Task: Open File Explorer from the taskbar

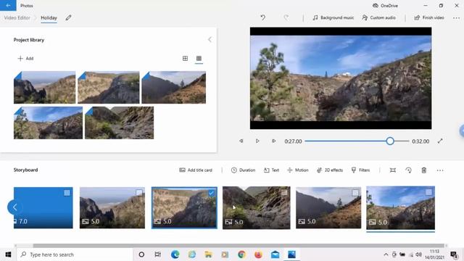Action: pos(208,254)
